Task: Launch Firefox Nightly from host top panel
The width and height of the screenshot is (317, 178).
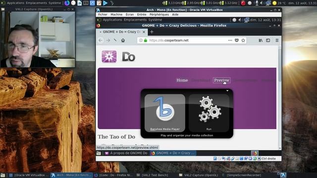Action: 67,3
